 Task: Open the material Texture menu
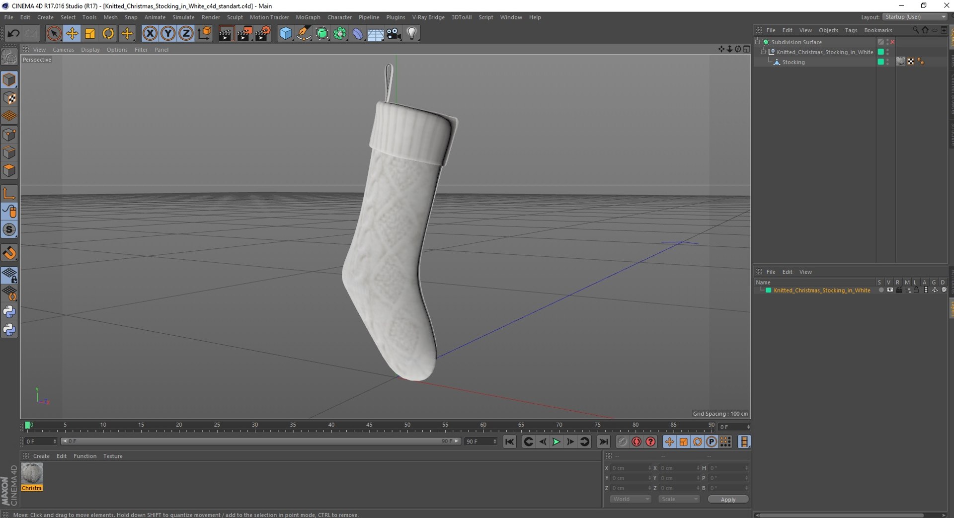click(x=113, y=456)
